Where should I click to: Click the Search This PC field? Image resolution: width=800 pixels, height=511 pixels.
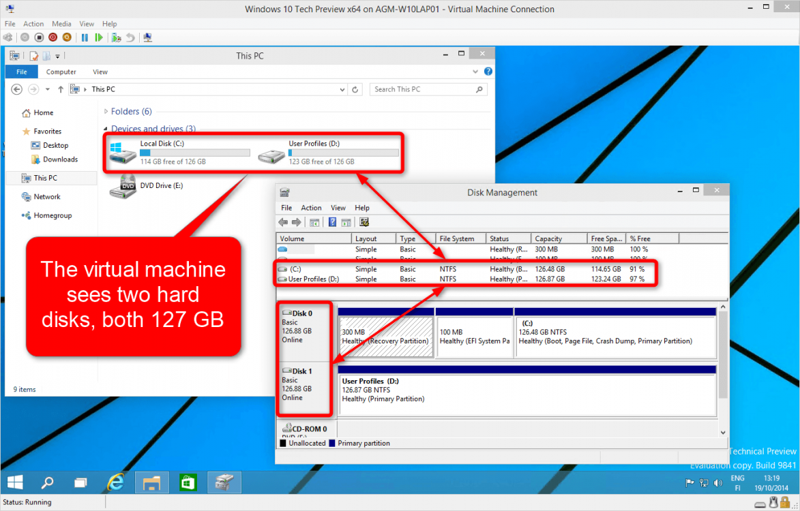coord(428,89)
